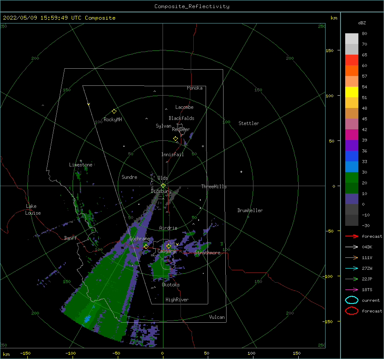Click the Okotoks town label
The height and width of the screenshot is (359, 384).
[171, 285]
